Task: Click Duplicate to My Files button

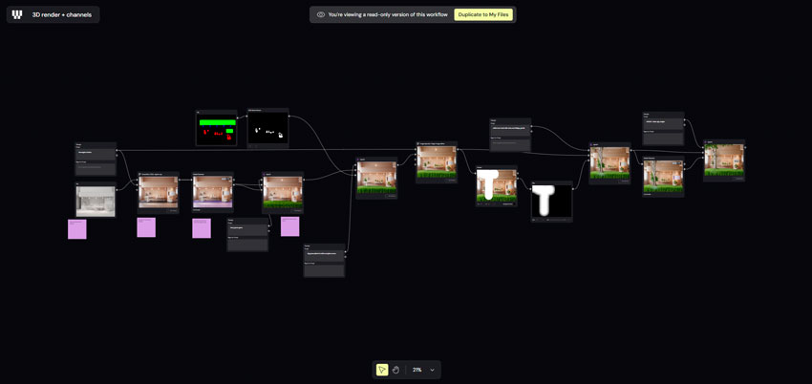Action: coord(483,14)
